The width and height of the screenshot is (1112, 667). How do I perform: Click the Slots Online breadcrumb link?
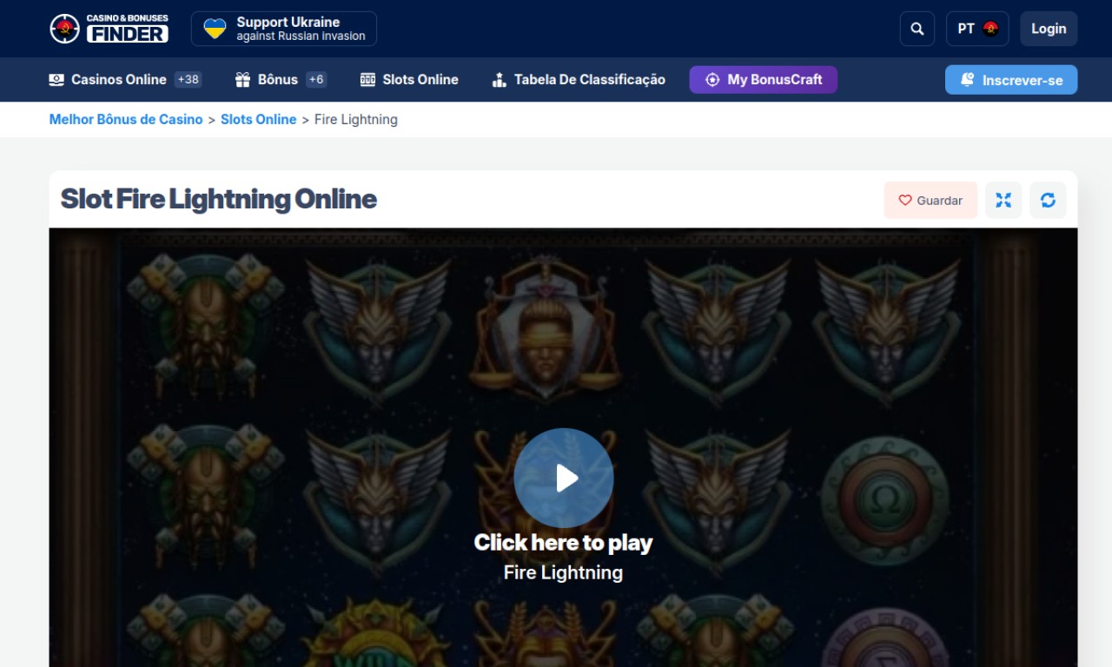coord(258,120)
